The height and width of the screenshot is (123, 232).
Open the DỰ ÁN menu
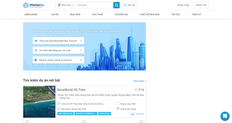click(55, 14)
